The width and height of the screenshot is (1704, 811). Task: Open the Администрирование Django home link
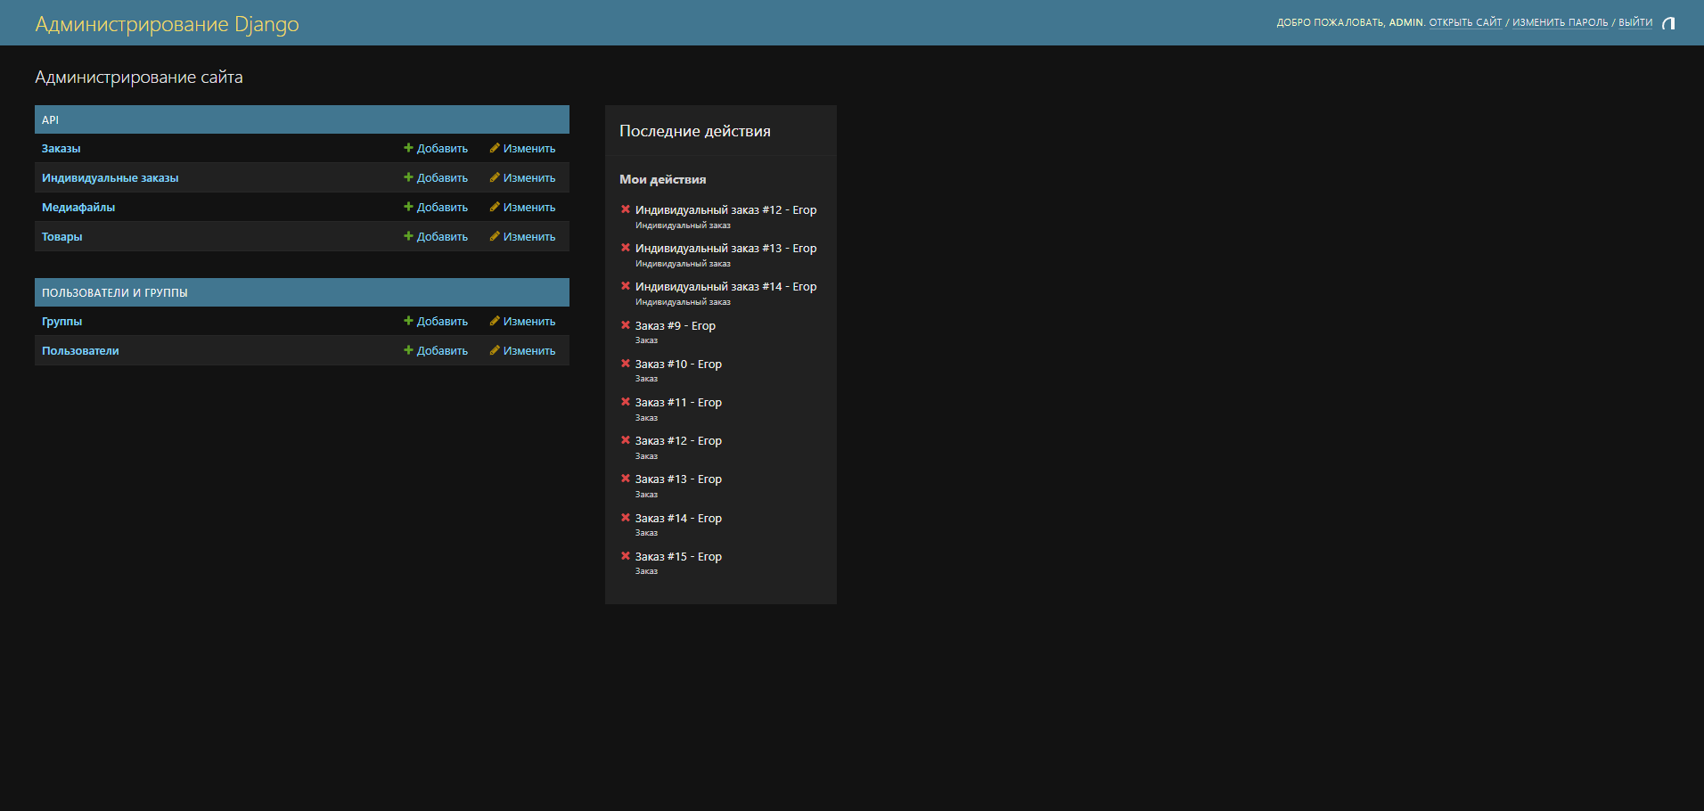[x=167, y=24]
